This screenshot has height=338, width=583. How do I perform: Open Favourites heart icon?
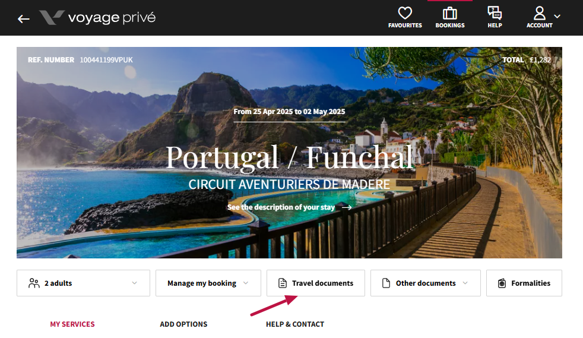405,13
